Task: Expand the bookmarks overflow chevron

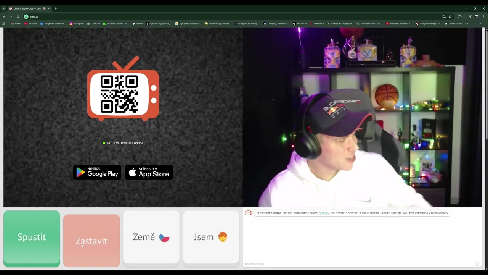Action: coord(481,24)
